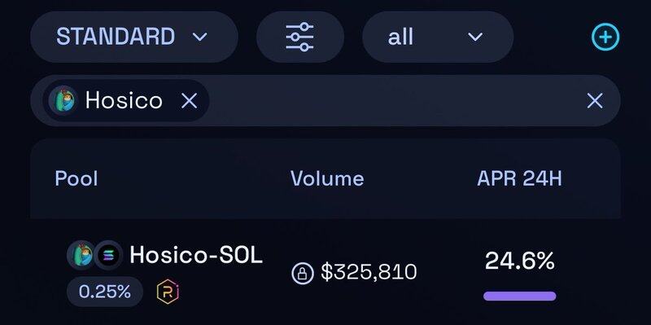Image resolution: width=651 pixels, height=325 pixels.
Task: Expand the STANDARD pool type dropdown
Action: coord(134,37)
